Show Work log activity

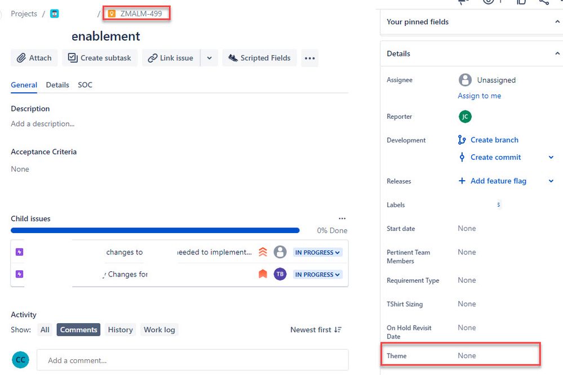point(159,330)
